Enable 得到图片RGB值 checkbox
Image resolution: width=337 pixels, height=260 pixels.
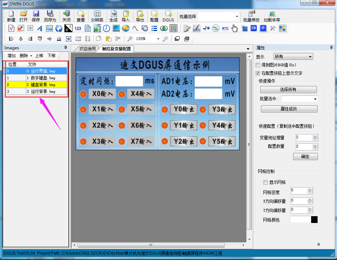[x=258, y=65]
